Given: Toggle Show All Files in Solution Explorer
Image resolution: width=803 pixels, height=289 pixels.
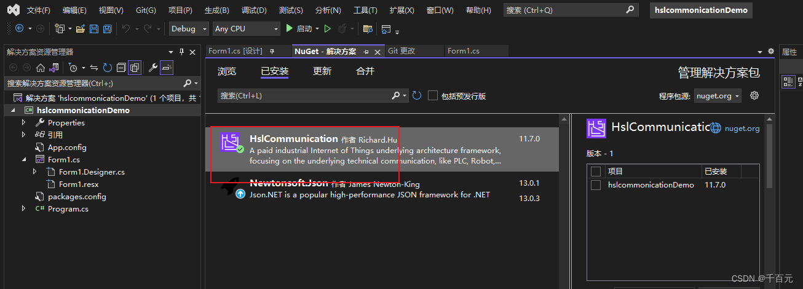Looking at the screenshot, I should (135, 68).
